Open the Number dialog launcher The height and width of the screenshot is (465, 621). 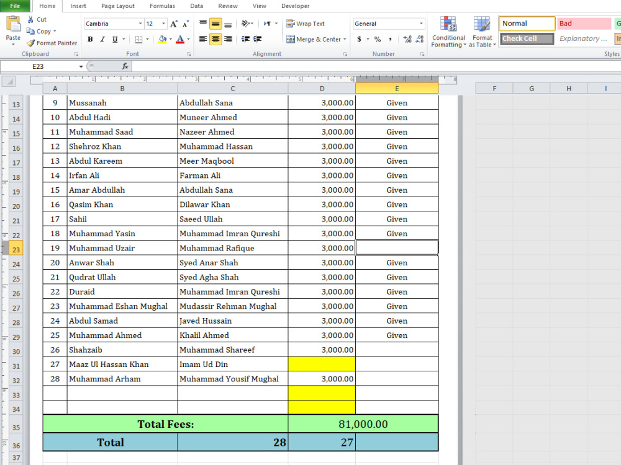pos(422,54)
